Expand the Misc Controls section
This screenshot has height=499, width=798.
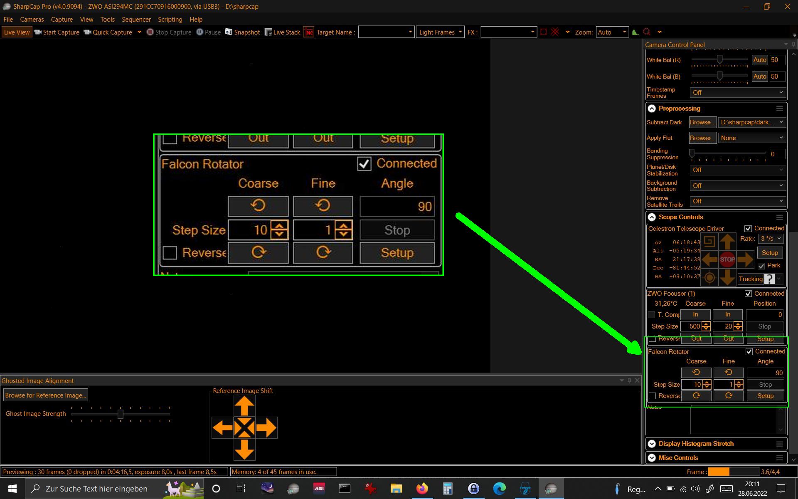652,458
